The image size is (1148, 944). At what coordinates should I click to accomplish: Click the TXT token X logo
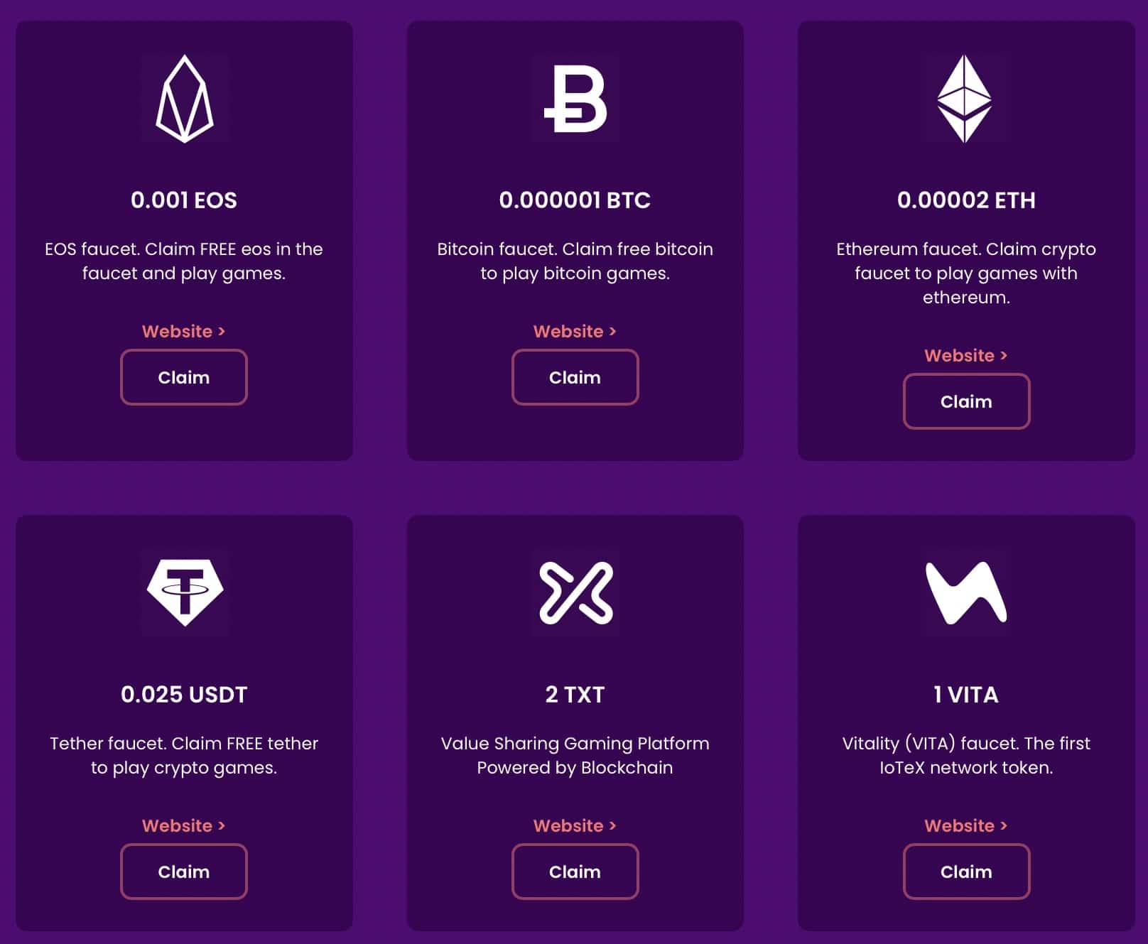pos(575,592)
